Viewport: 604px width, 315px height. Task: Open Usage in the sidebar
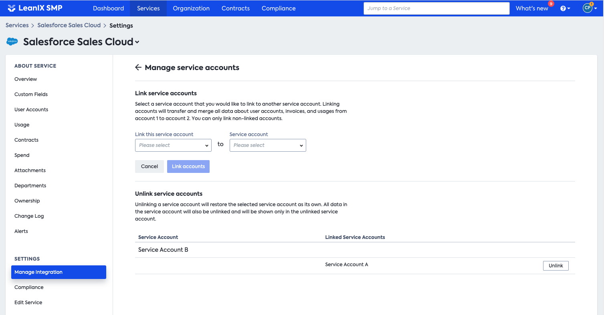[22, 125]
